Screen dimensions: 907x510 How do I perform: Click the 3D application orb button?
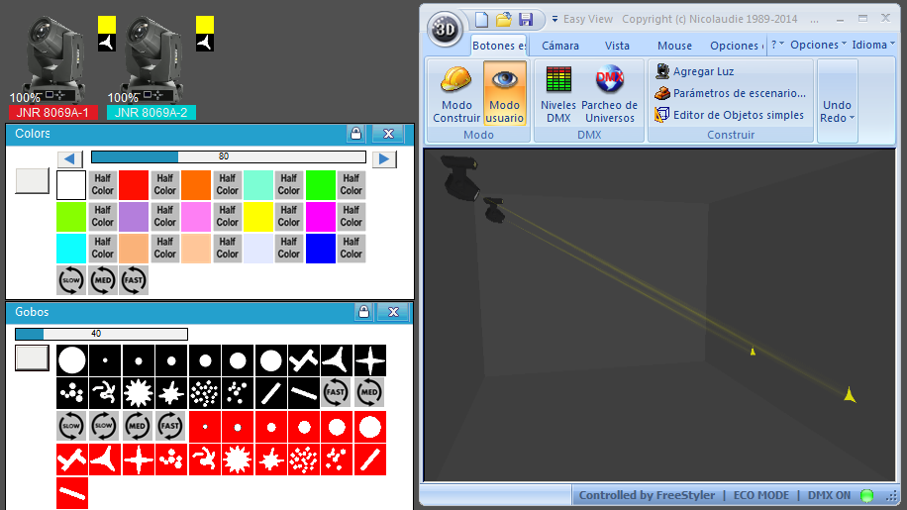(445, 29)
